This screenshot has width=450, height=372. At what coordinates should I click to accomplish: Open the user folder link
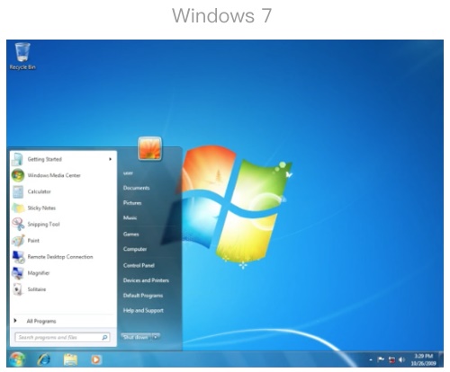coord(128,173)
